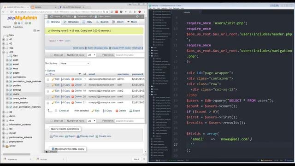
Task: Open red shield extension icon
Action: coord(140,12)
